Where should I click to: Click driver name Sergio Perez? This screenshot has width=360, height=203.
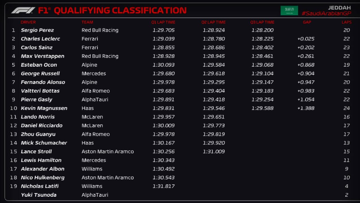point(37,30)
